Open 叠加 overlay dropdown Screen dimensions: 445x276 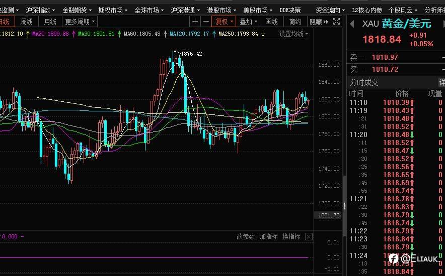(x=248, y=22)
